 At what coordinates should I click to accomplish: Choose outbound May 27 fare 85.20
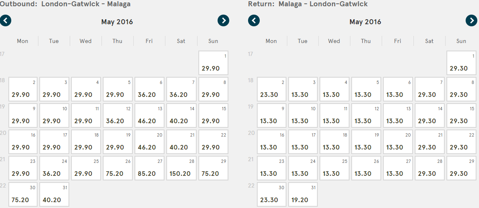[x=150, y=168]
